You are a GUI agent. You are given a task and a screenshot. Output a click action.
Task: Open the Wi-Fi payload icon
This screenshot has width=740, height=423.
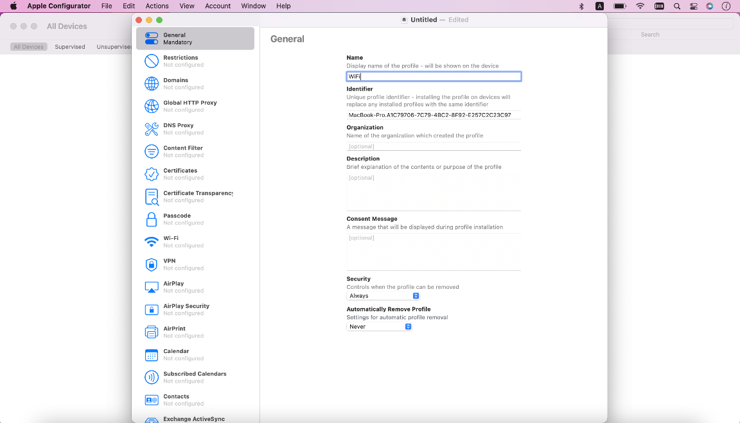tap(152, 242)
